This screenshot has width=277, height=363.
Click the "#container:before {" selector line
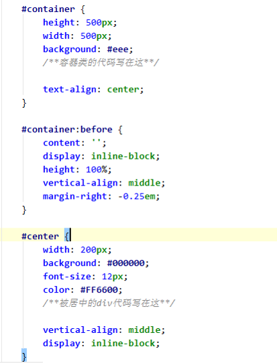tap(72, 130)
